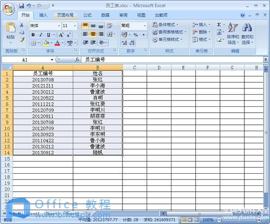Click the insert function fx icon
Screen dimensions: 270x224
pos(77,59)
